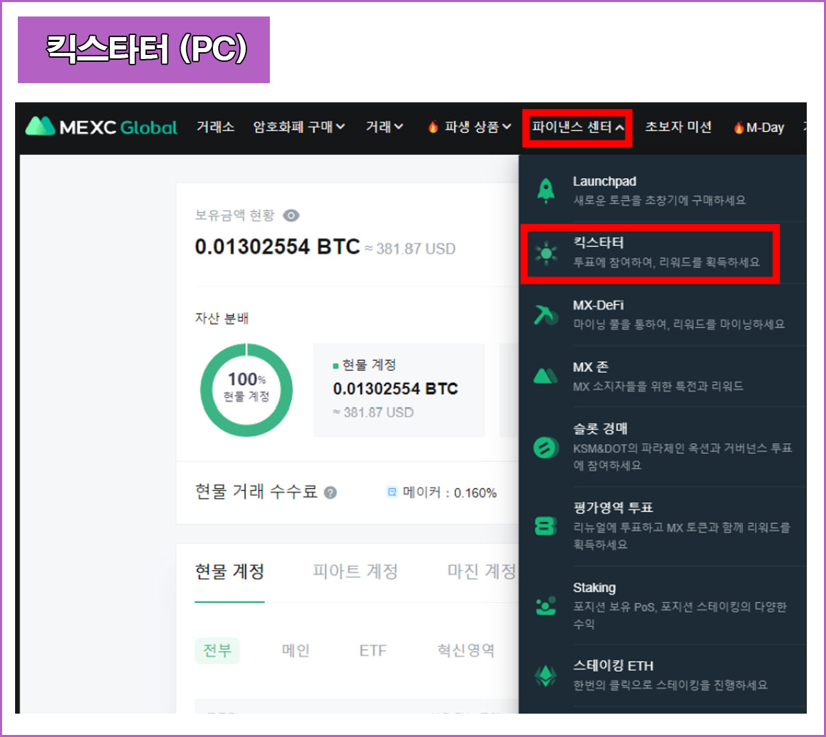Click the 100% 현물 계정 donut chart

[246, 390]
